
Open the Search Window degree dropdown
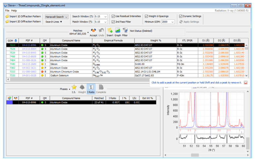101,17
